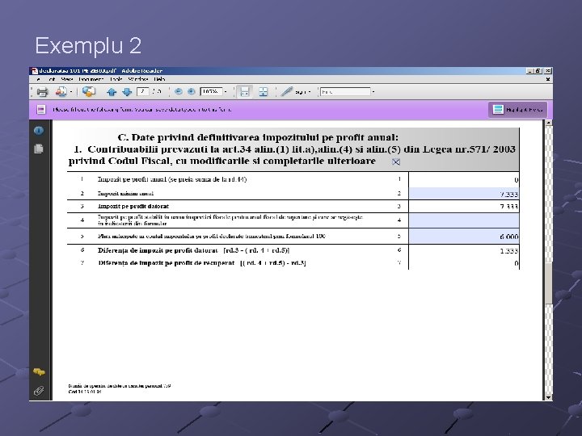Click the form icon in the purple message bar

tap(41, 110)
